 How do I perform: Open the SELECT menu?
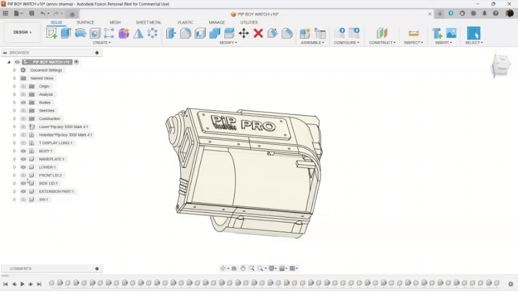pyautogui.click(x=474, y=42)
